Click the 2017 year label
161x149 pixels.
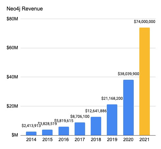click(80, 139)
